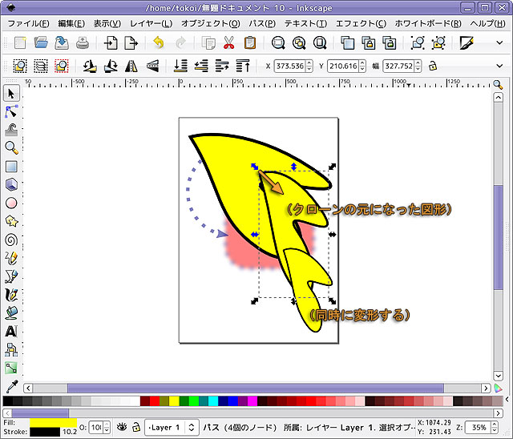This screenshot has height=439, width=513.
Task: Click the Print document icon
Action: (82, 42)
